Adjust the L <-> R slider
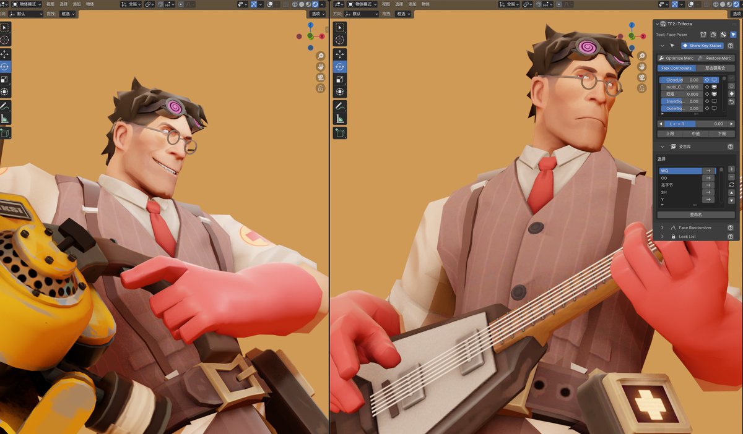This screenshot has width=743, height=434. (x=696, y=124)
